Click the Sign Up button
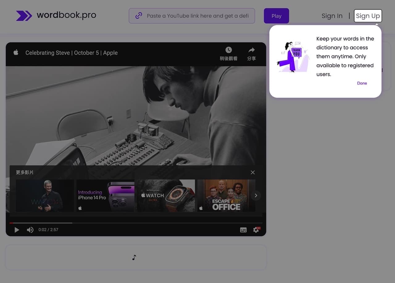395x283 pixels. coord(368,16)
